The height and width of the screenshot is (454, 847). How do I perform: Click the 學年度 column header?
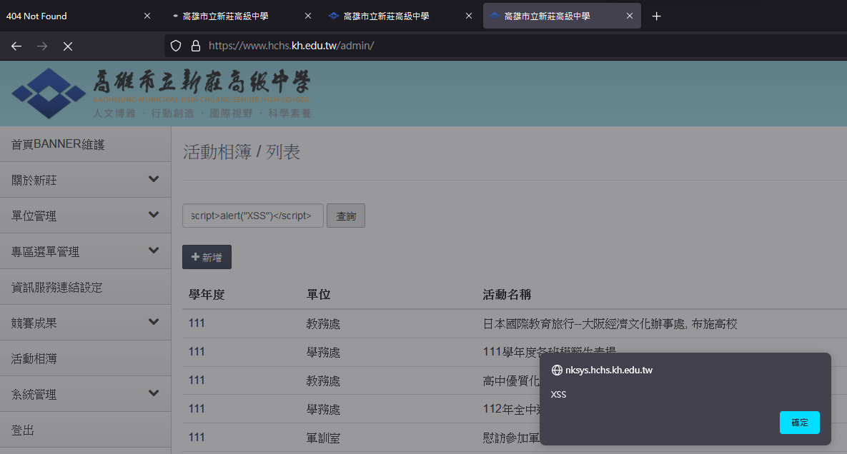[x=207, y=295]
